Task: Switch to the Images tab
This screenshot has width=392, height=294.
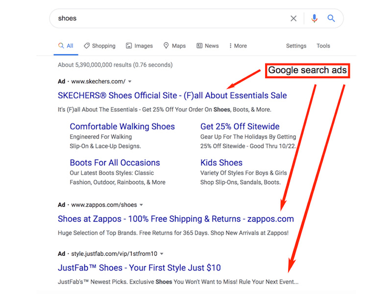Action: coord(139,46)
